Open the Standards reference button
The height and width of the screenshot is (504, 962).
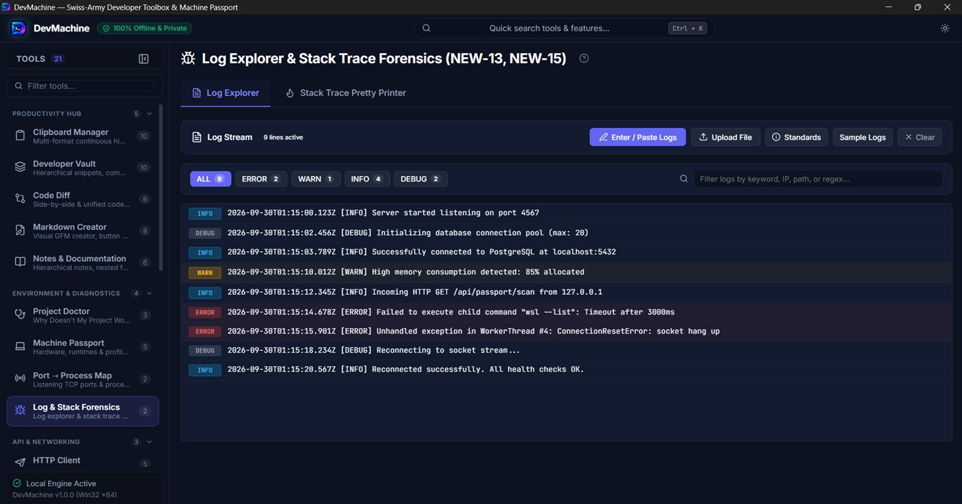pyautogui.click(x=796, y=138)
